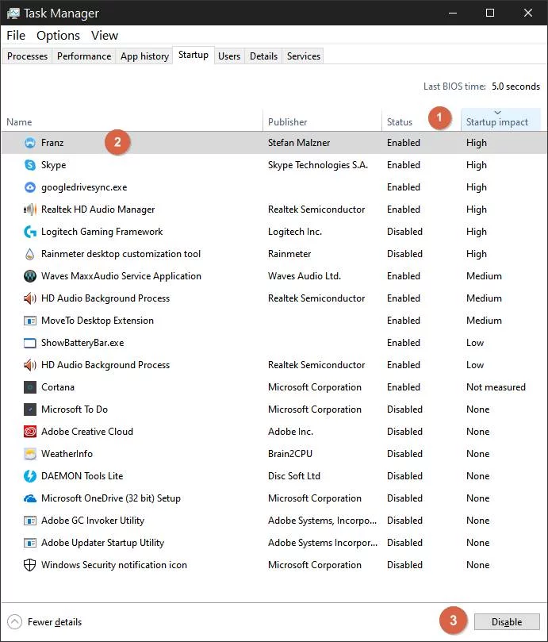The height and width of the screenshot is (642, 548).
Task: Click Cortana's Not measured impact cell
Action: tap(496, 387)
